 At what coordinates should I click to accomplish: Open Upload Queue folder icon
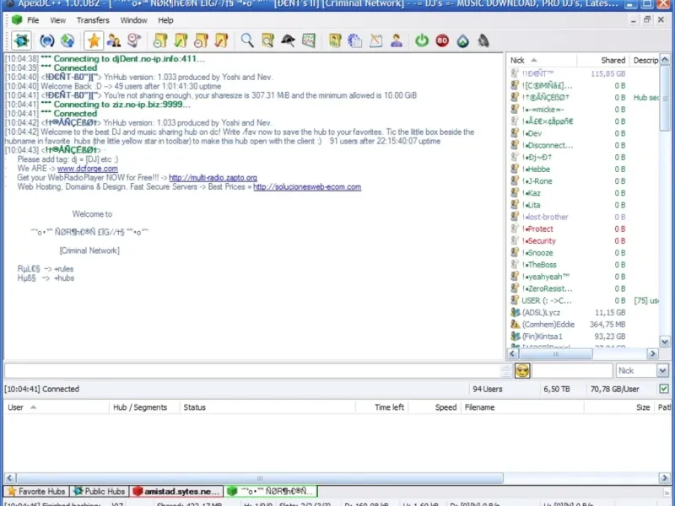click(x=201, y=40)
